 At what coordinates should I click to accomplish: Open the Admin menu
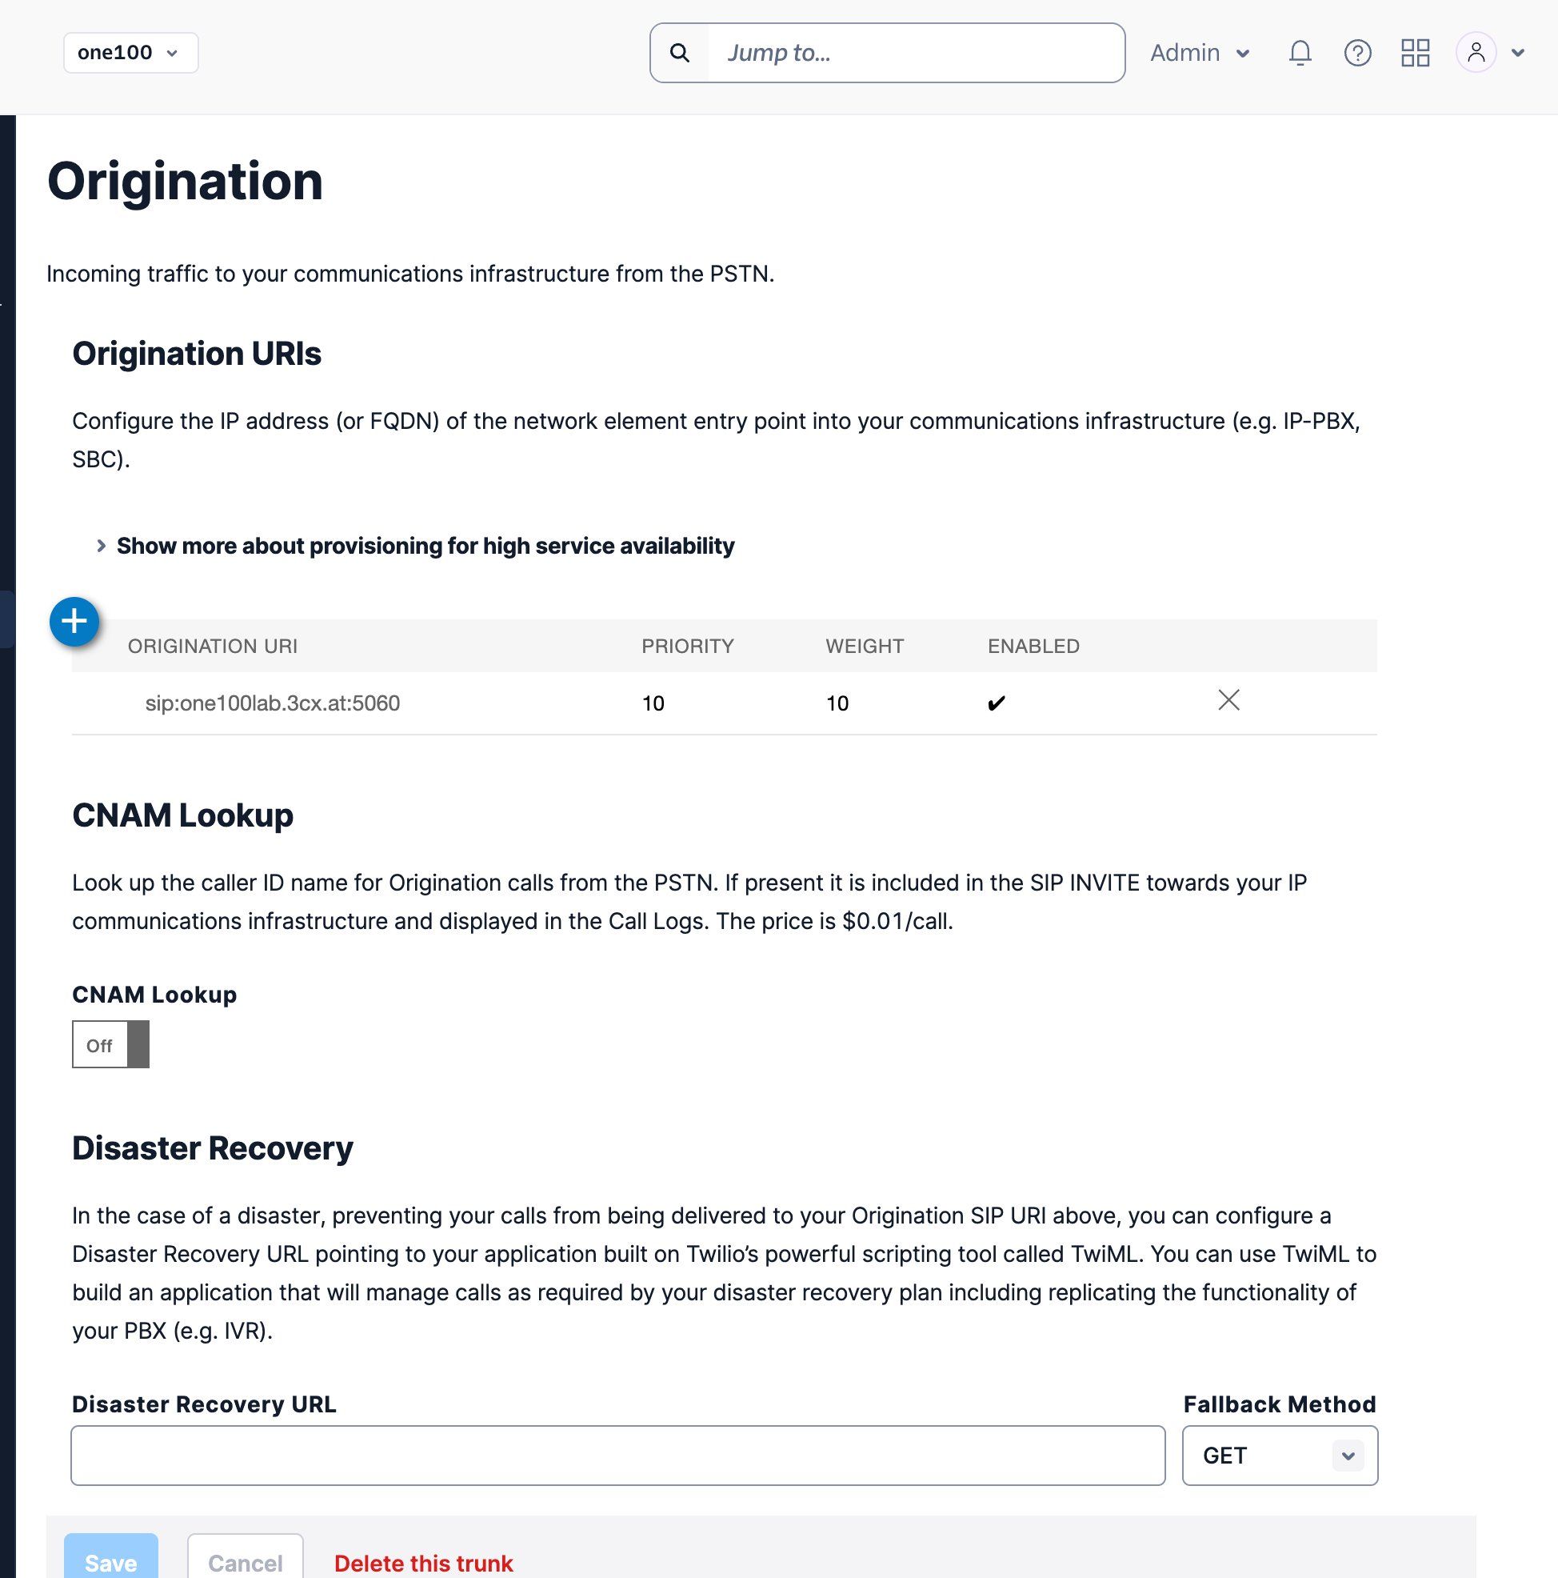(x=1200, y=53)
